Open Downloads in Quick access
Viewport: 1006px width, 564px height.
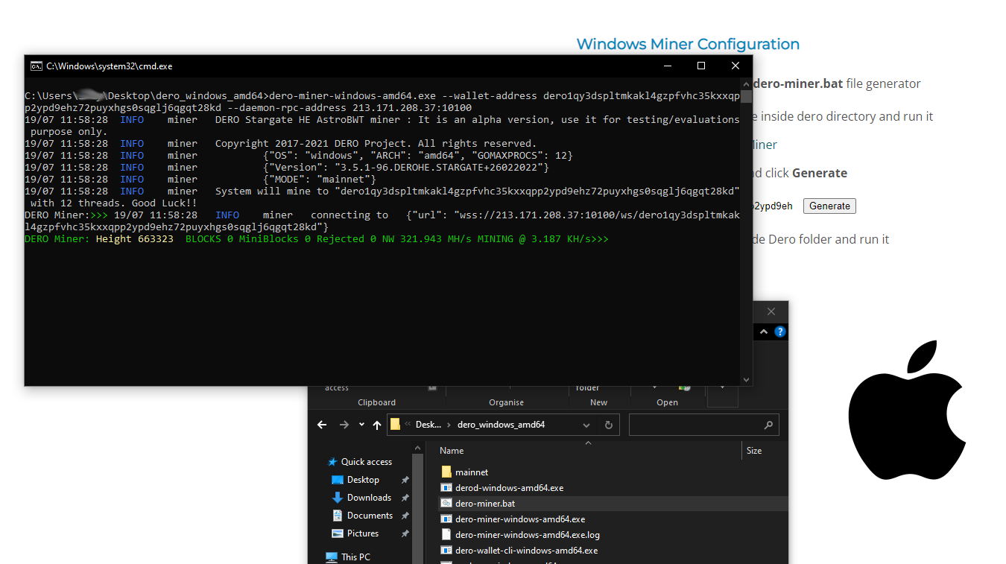(x=369, y=498)
